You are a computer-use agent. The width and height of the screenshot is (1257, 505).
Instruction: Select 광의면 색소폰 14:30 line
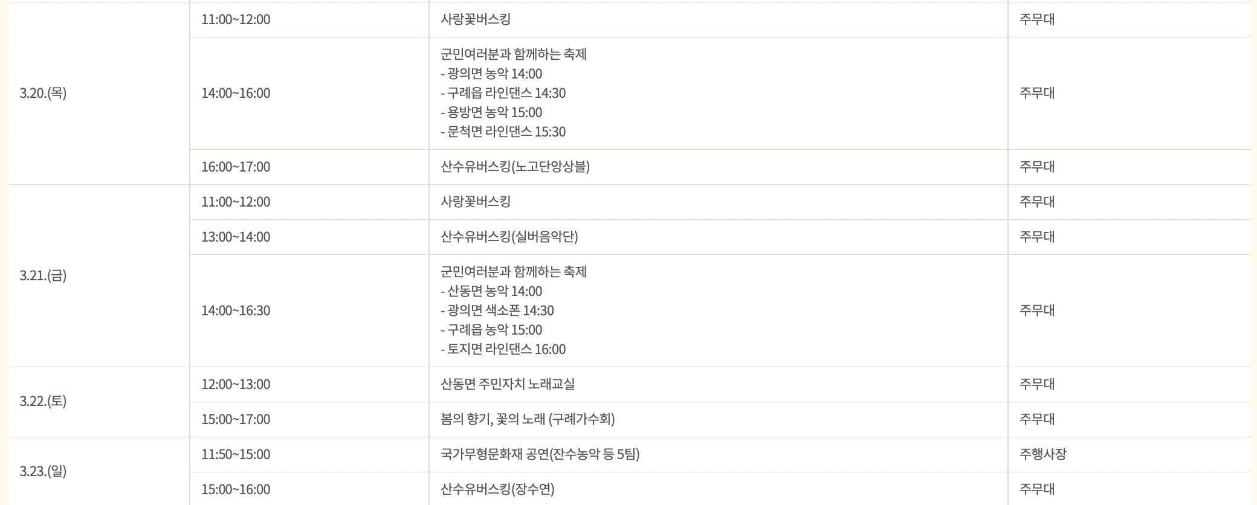(x=497, y=310)
